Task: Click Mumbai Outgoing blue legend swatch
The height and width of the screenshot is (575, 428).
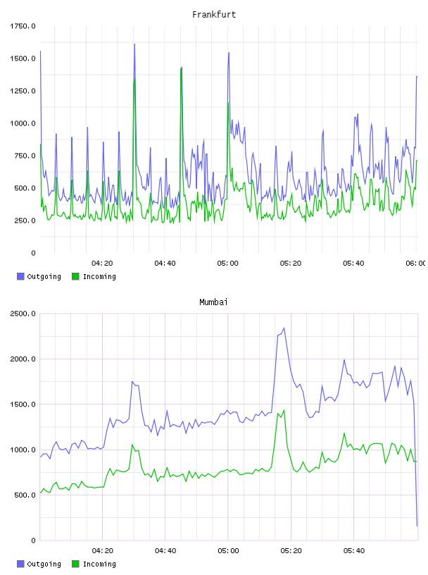Action: tap(20, 564)
